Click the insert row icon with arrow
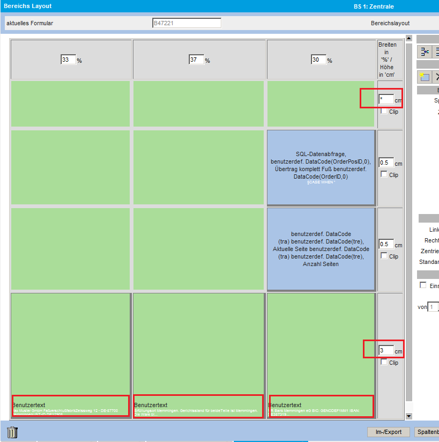This screenshot has width=439, height=442. click(425, 51)
